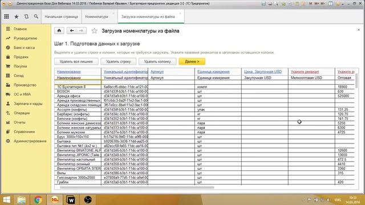Select the Вилы cell
Viewport: 365px width, 205px height.
pos(78,173)
